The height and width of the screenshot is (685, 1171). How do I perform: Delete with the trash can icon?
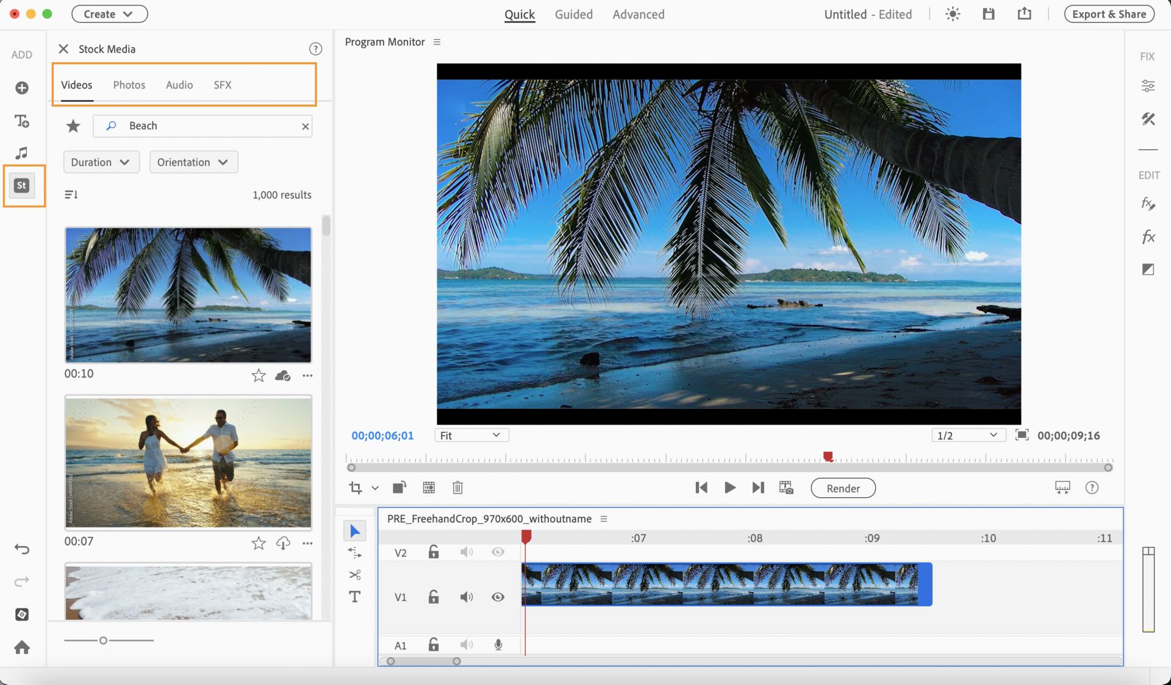[457, 487]
